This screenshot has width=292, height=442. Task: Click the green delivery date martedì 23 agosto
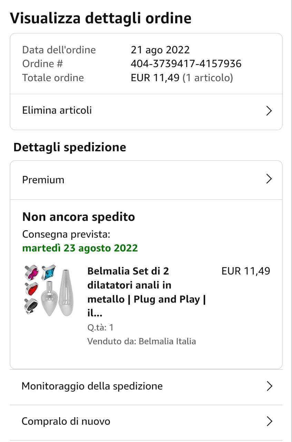coord(80,248)
